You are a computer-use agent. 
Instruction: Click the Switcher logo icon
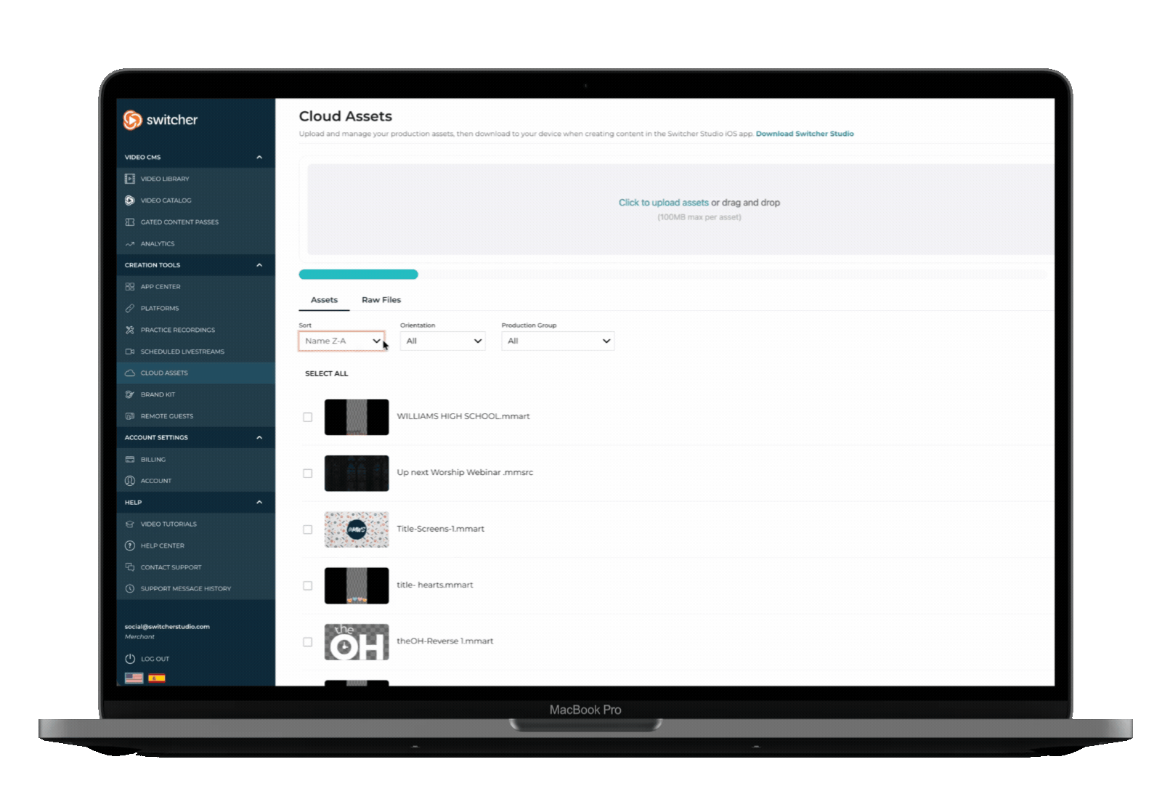pyautogui.click(x=132, y=120)
